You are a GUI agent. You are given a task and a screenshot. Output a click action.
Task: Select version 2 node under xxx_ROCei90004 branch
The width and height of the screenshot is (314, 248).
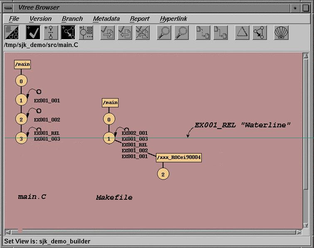pyautogui.click(x=163, y=174)
